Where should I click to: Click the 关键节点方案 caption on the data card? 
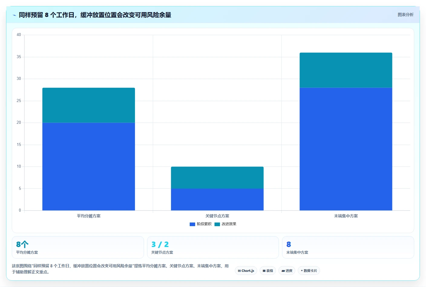162,252
